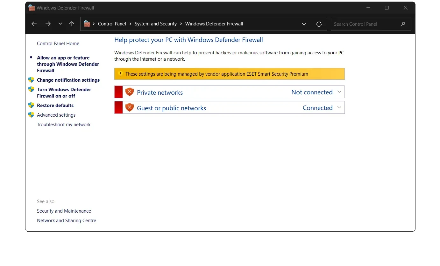Open Change notification settings
The width and height of the screenshot is (440, 266).
coord(68,80)
